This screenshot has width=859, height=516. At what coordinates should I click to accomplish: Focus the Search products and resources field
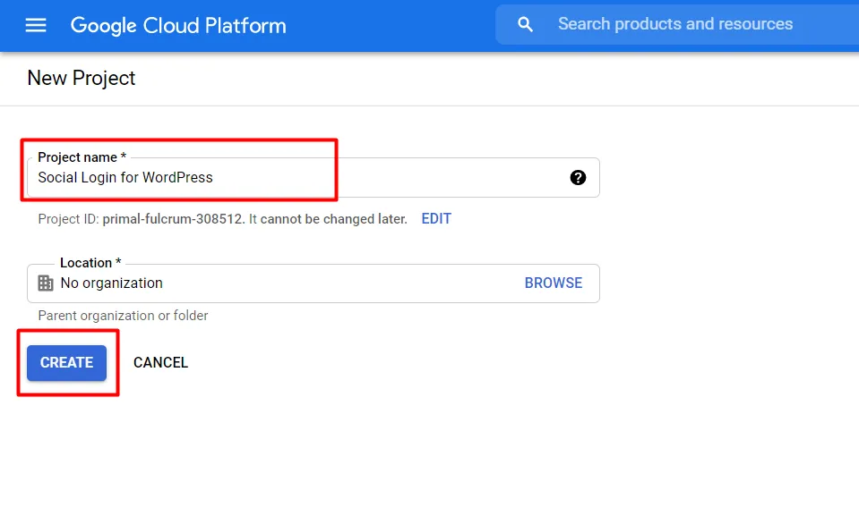click(677, 25)
